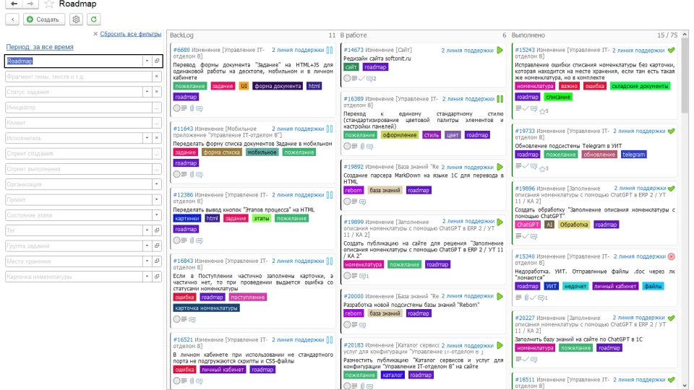The width and height of the screenshot is (694, 390).
Task: Click the star rating icon on task #15243
Action: pyautogui.click(x=542, y=110)
